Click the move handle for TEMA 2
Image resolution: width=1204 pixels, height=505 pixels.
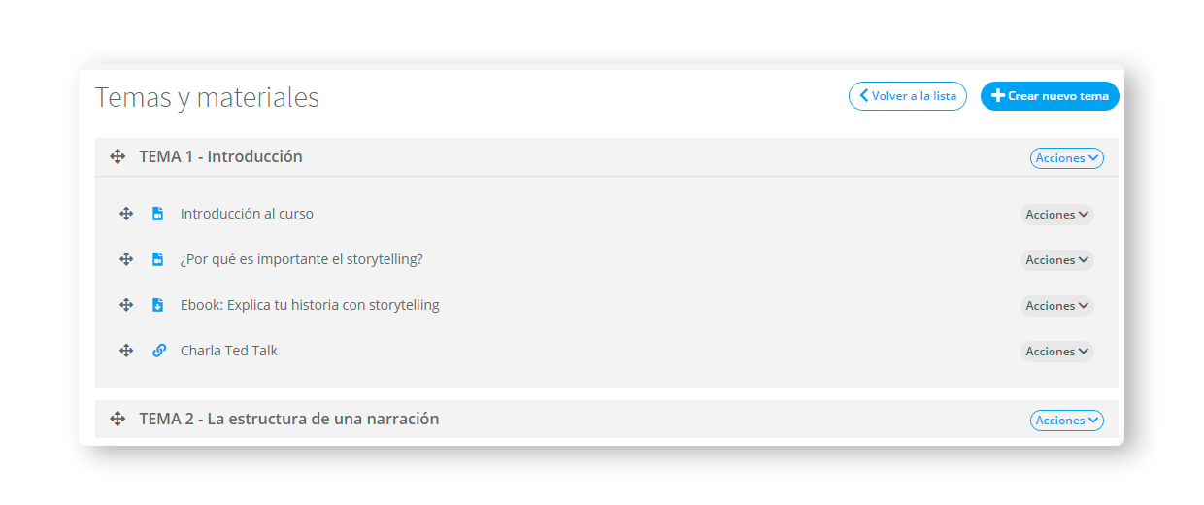pos(117,419)
